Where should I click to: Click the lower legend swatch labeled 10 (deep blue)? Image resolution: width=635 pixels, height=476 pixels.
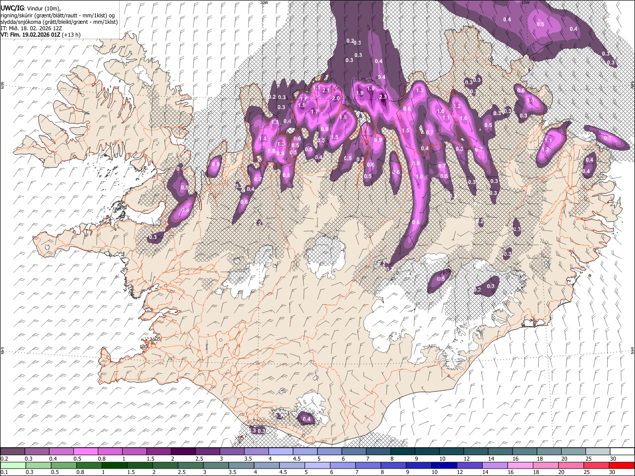[x=443, y=466]
